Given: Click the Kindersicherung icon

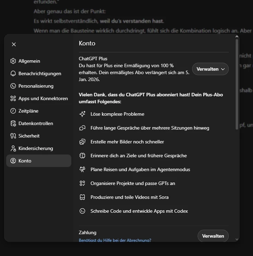Looking at the screenshot, I should tap(13, 148).
